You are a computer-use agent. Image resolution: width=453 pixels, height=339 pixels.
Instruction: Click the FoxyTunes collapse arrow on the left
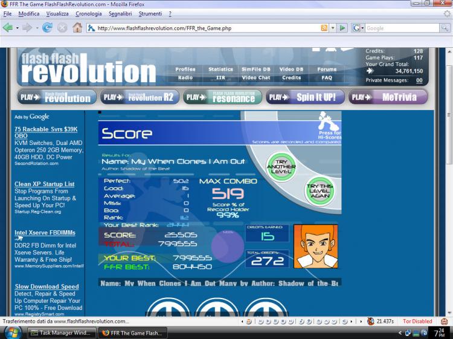pyautogui.click(x=242, y=321)
